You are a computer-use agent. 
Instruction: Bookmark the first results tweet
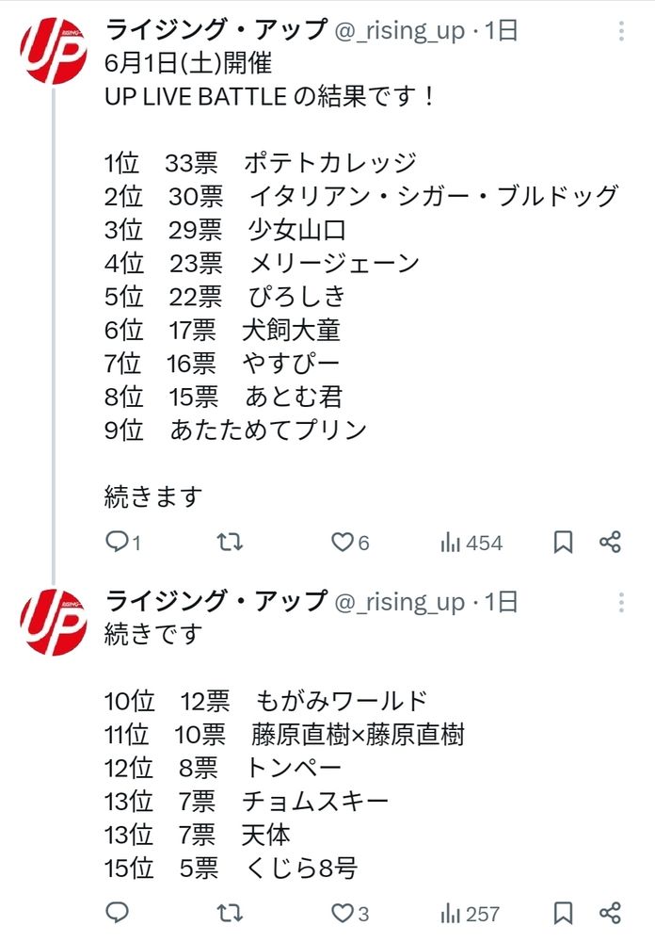click(x=563, y=542)
